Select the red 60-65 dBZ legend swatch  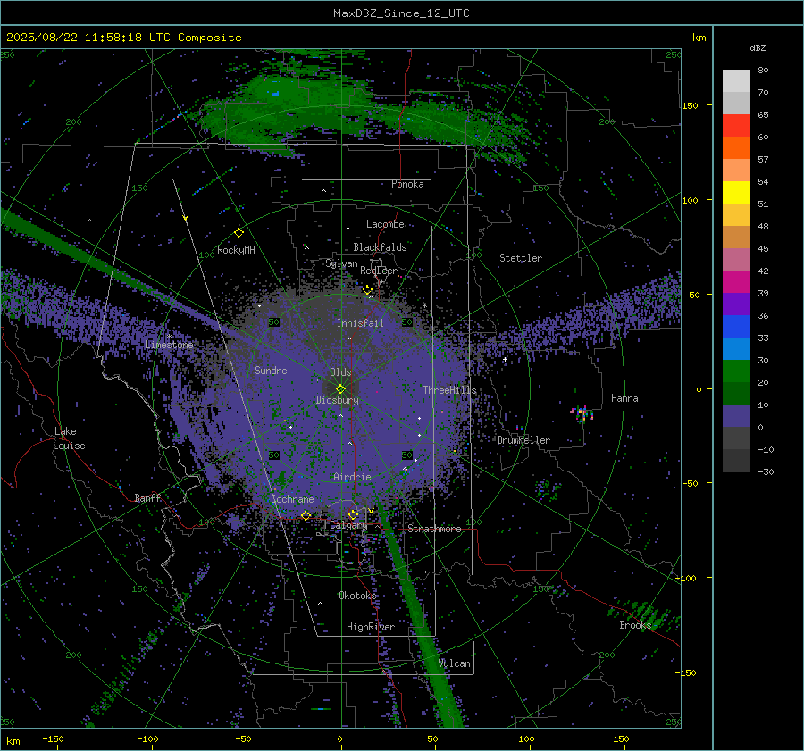(736, 126)
